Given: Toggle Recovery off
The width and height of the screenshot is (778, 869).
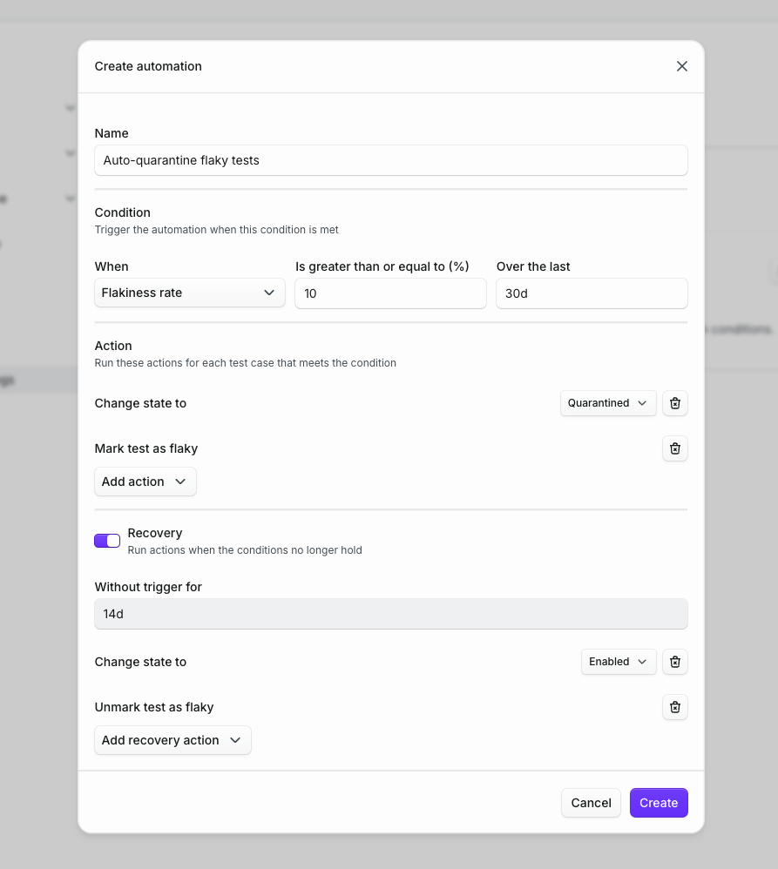Looking at the screenshot, I should coord(106,541).
